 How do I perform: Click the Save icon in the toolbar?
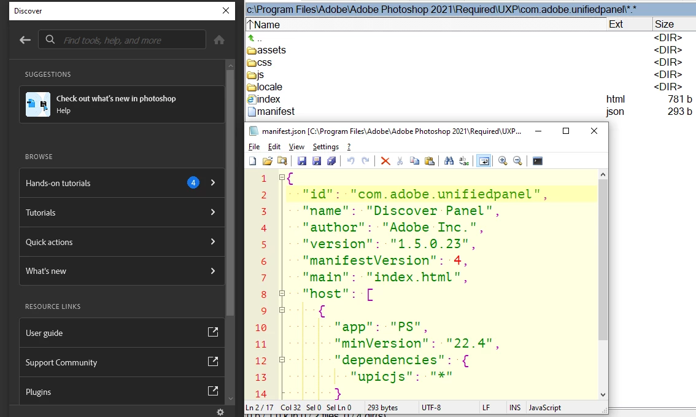302,161
